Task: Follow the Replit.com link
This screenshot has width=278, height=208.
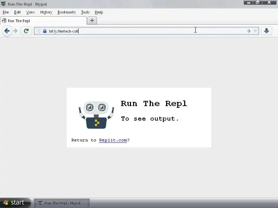Action: tap(113, 140)
